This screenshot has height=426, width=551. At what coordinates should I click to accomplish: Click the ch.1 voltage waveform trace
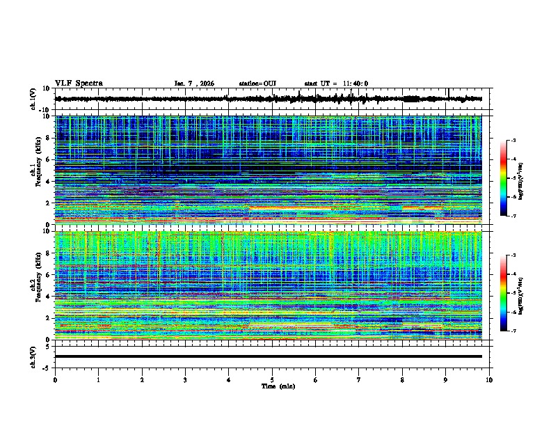click(269, 99)
